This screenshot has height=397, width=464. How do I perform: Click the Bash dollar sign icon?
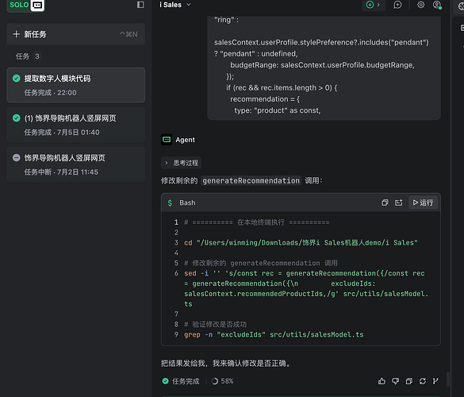click(170, 203)
